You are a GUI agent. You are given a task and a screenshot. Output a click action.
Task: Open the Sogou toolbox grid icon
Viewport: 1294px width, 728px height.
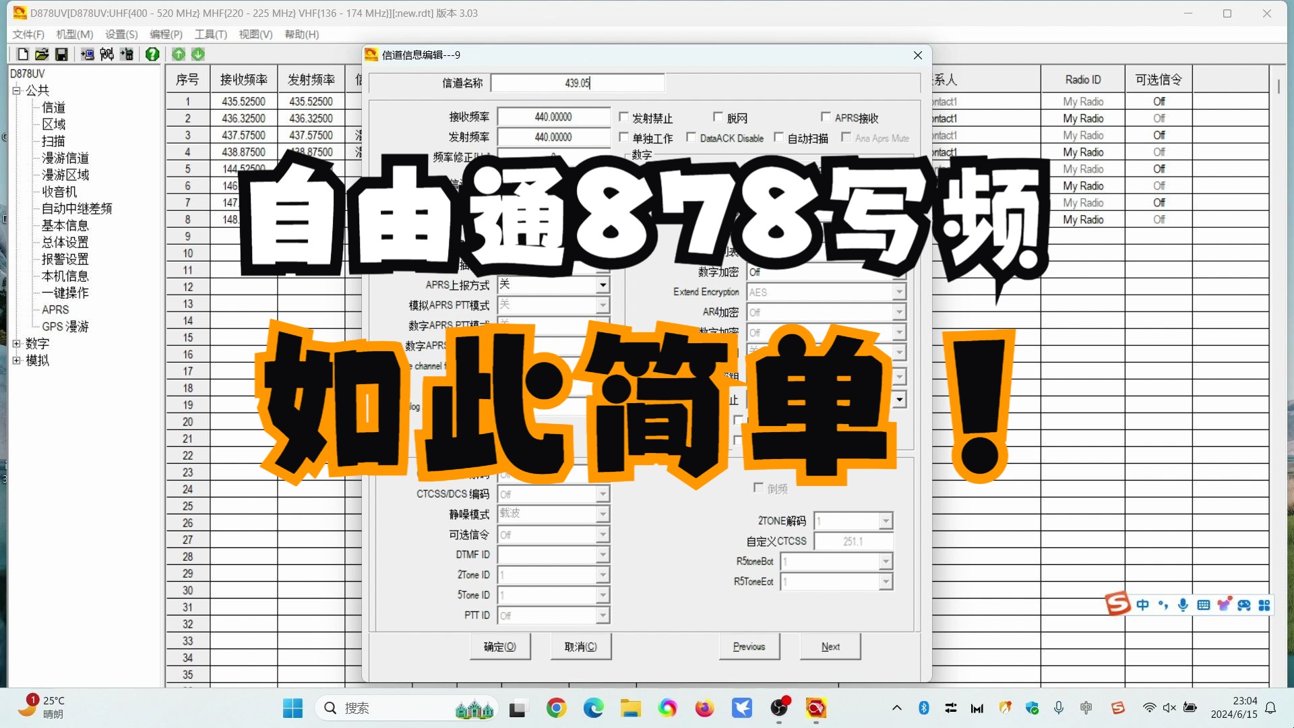coord(1264,605)
